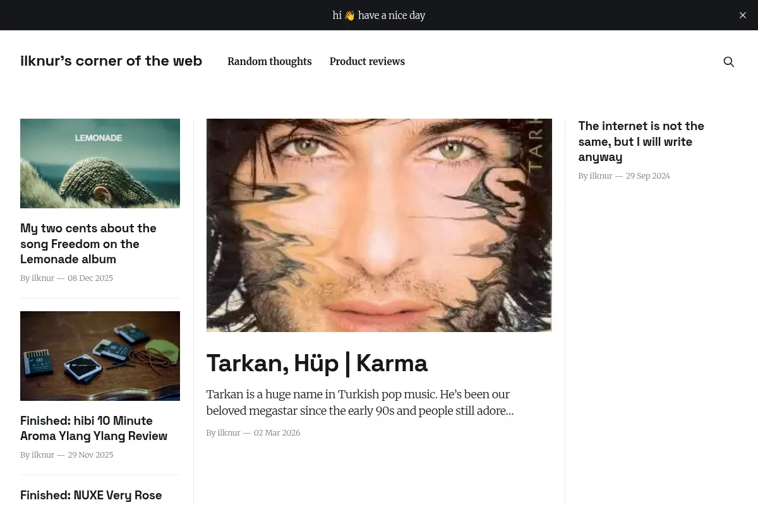This screenshot has height=505, width=758.
Task: Open the Product reviews menu item
Action: click(367, 61)
